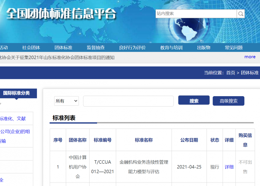
Task: Expand the 所有 filter dropdown
Action: pyautogui.click(x=66, y=101)
